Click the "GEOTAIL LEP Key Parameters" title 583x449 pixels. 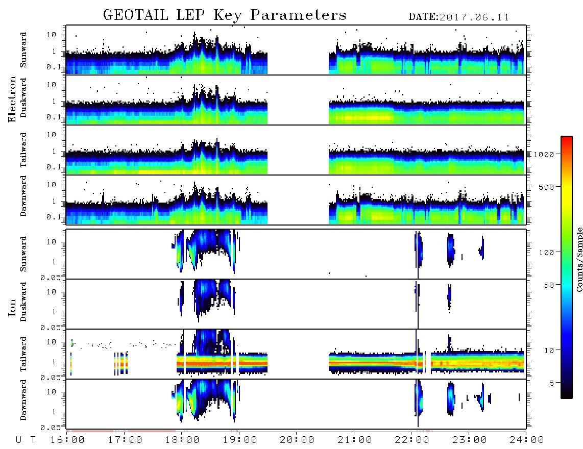[225, 15]
